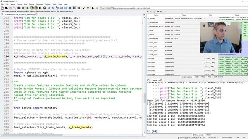Open the Tools menu
The width and height of the screenshot is (248, 139).
(x=54, y=4)
